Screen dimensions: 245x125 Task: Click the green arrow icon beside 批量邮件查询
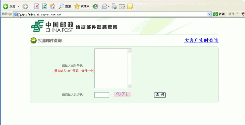coord(33,41)
